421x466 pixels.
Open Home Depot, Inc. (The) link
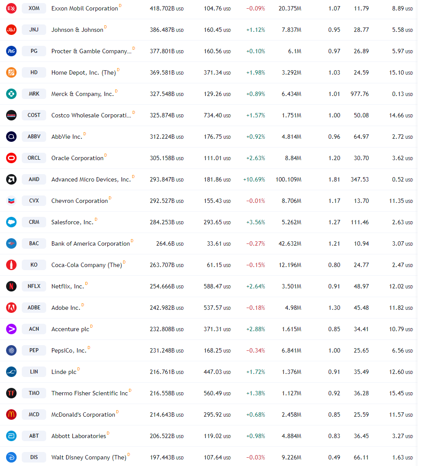click(83, 73)
